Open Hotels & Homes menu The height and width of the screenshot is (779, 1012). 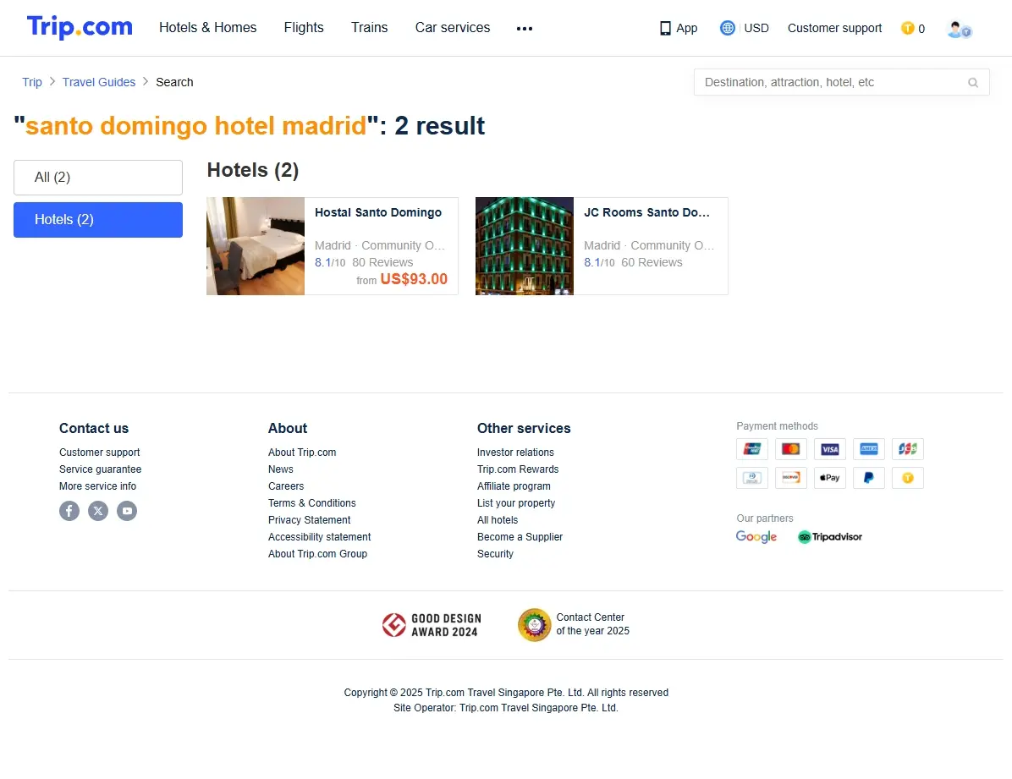click(208, 28)
